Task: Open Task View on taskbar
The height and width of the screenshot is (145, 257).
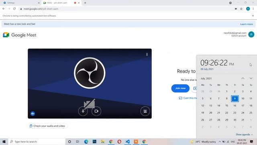Action: coord(78,141)
